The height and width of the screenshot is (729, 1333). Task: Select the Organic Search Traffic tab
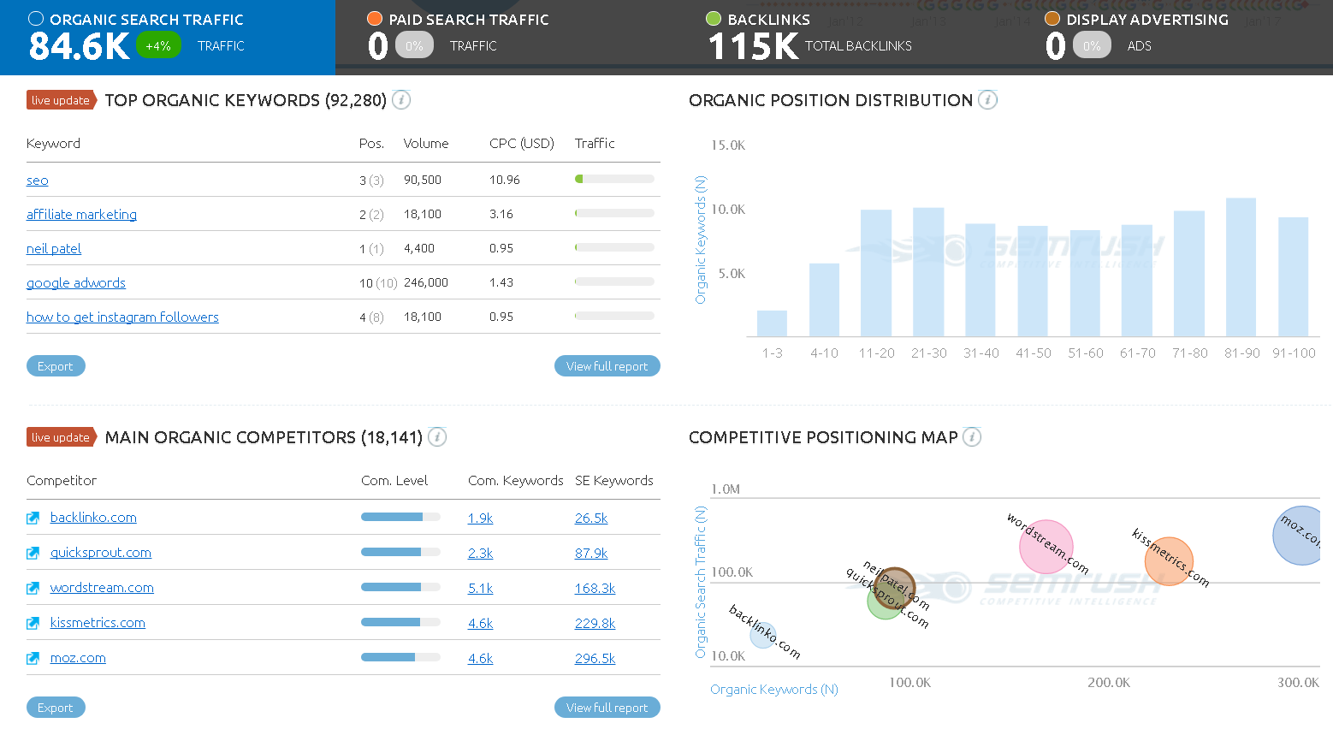coord(168,38)
